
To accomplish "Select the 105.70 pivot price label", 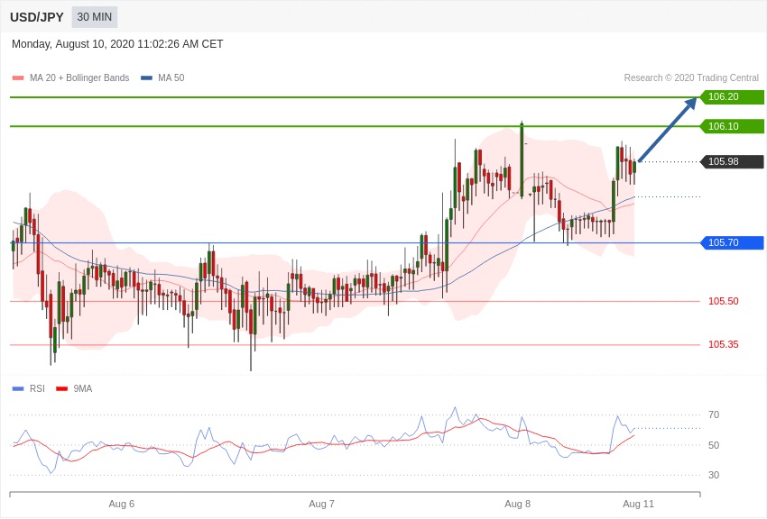I will tap(732, 242).
